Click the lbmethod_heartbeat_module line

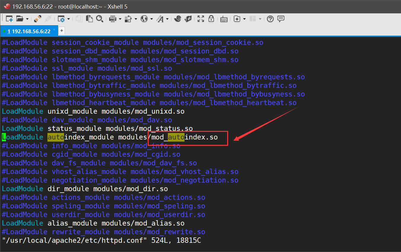(149, 103)
